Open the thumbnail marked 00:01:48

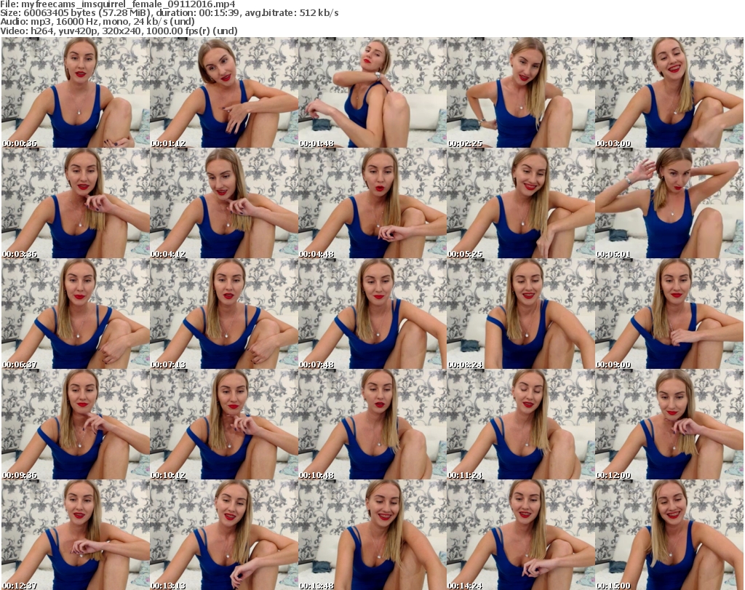tap(372, 93)
